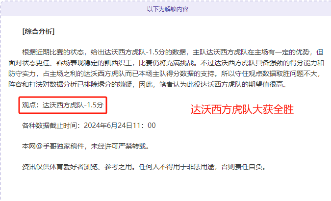
Task: Click the line starting 面对状态更佳
Action: point(166,63)
